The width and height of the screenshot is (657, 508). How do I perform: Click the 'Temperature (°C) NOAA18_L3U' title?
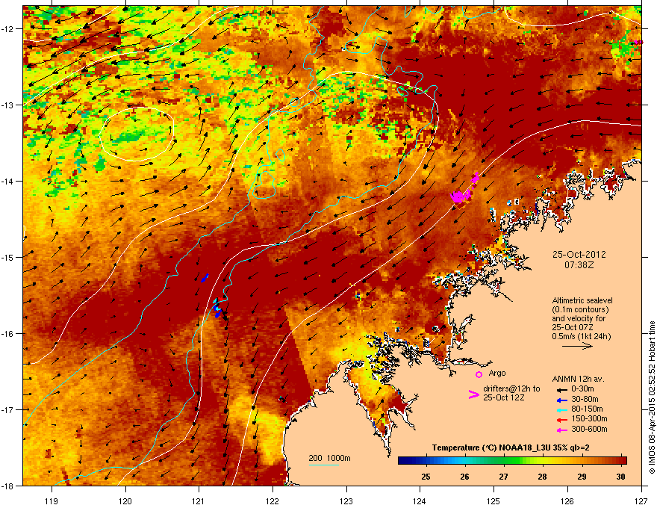coord(492,447)
